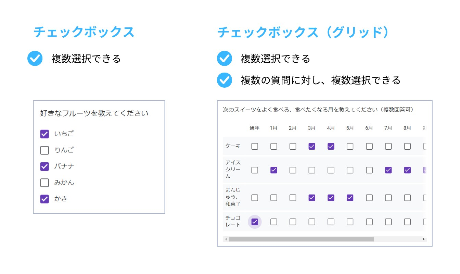
Task: Check チョコレート row 8月 checkbox
Action: click(x=407, y=222)
